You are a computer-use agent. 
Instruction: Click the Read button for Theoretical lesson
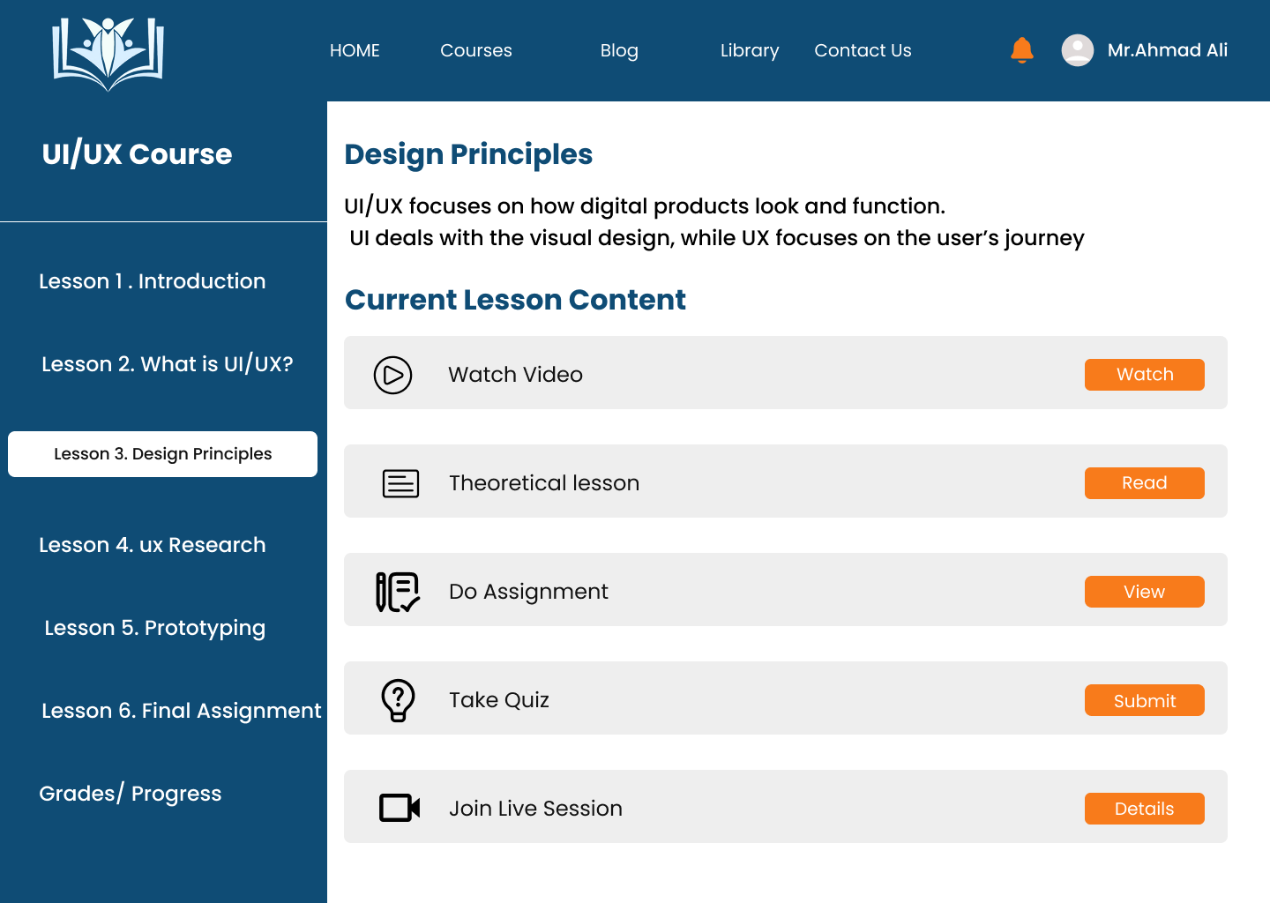point(1145,483)
